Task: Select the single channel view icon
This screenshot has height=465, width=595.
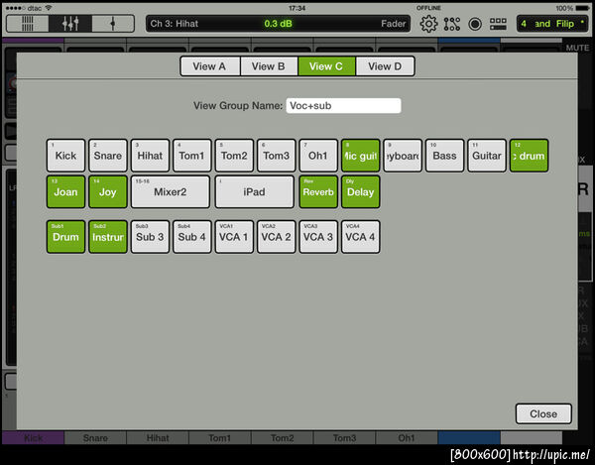Action: pyautogui.click(x=113, y=24)
